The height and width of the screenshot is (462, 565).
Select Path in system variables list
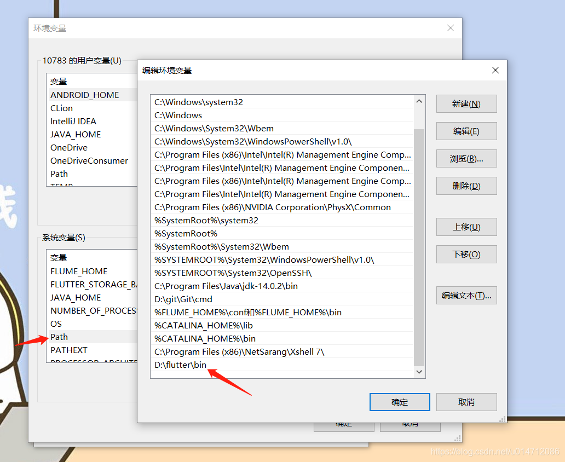[x=93, y=337]
